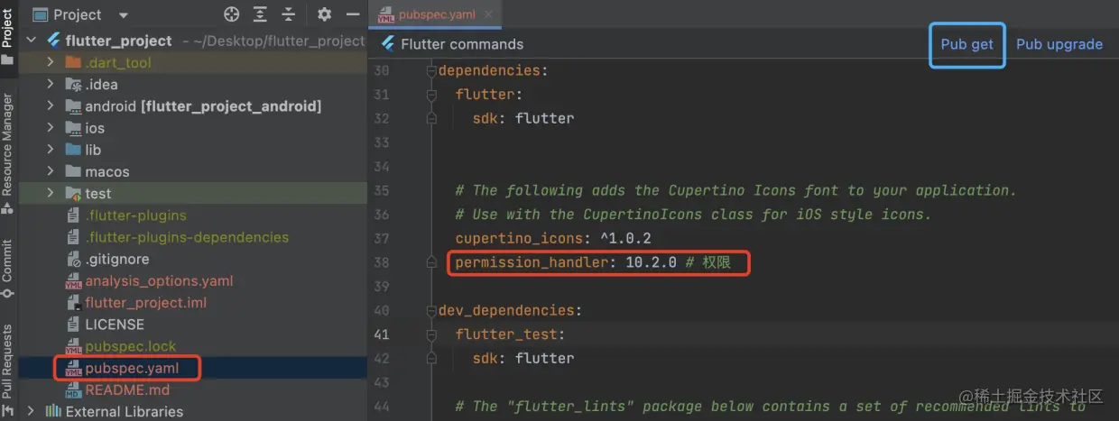This screenshot has height=421, width=1119.
Task: Select flutter_project.iml file
Action: click(x=145, y=302)
